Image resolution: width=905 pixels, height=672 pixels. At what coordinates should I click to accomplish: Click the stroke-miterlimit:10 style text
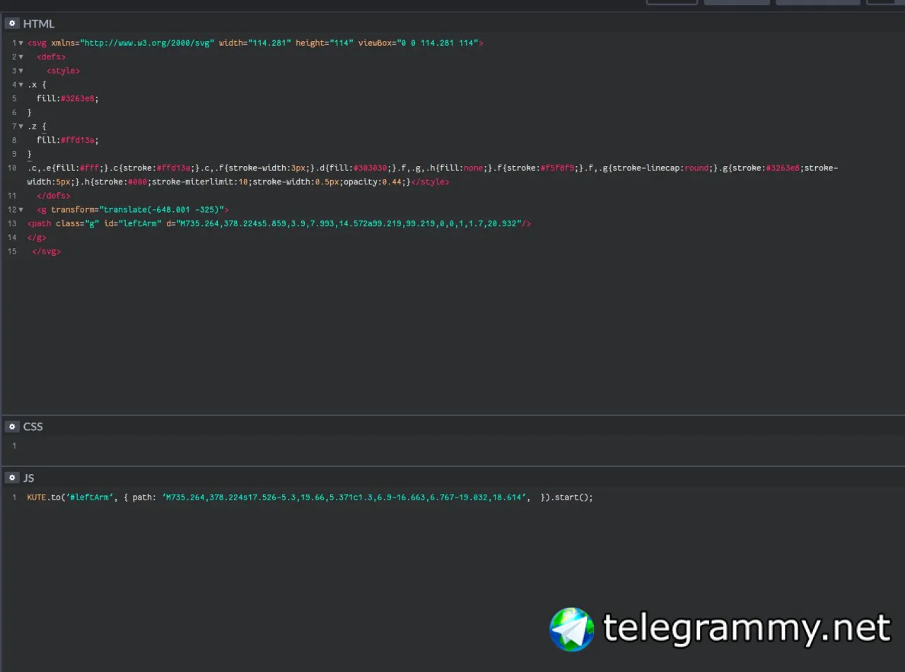[200, 182]
